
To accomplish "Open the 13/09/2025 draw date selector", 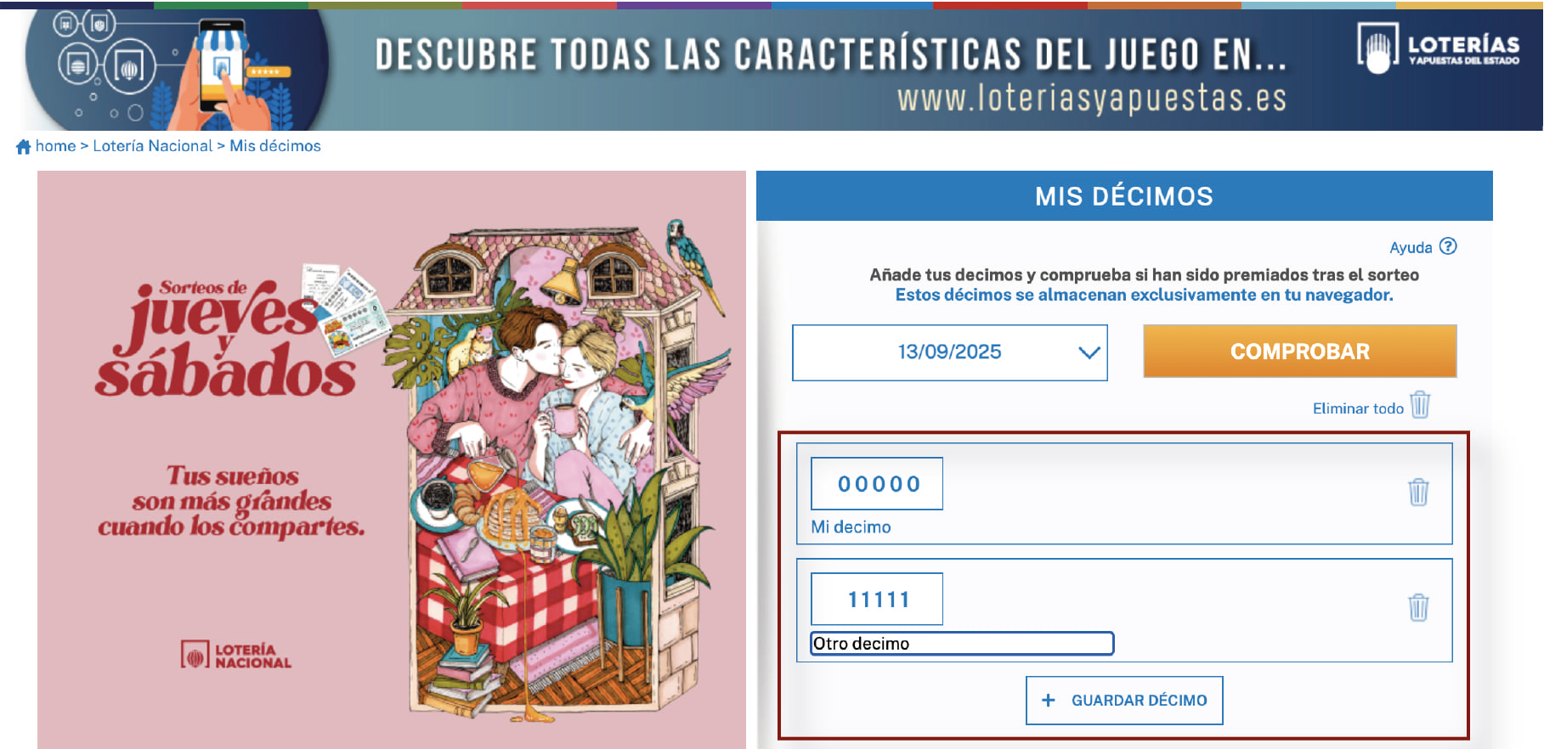I will pyautogui.click(x=949, y=352).
